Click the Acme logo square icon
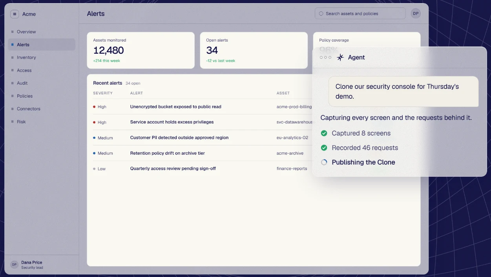 15,14
